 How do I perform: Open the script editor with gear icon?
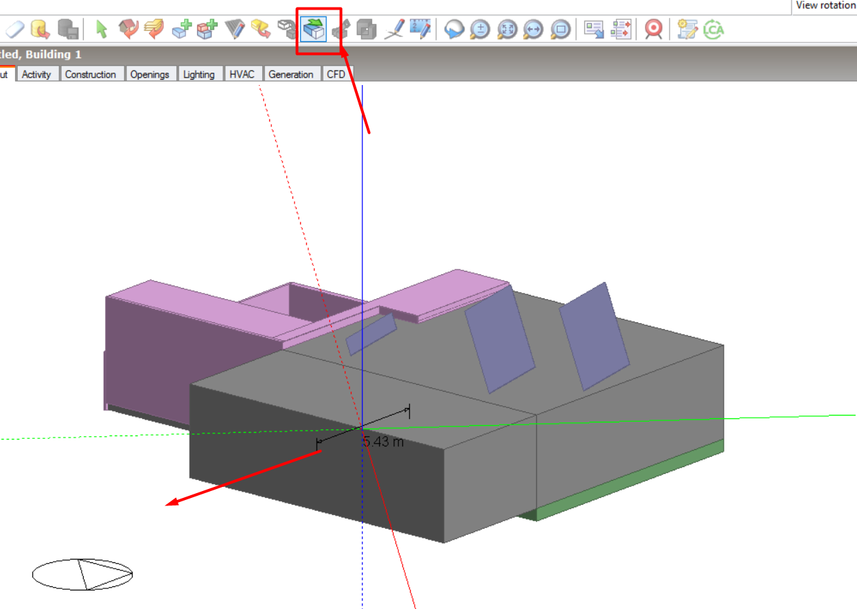point(687,29)
